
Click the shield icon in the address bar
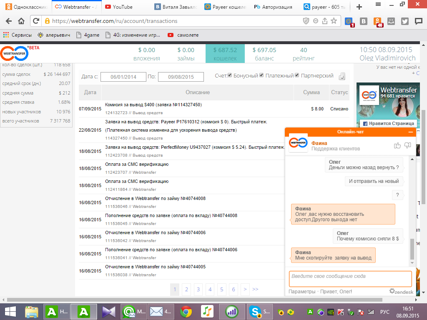tap(306, 21)
